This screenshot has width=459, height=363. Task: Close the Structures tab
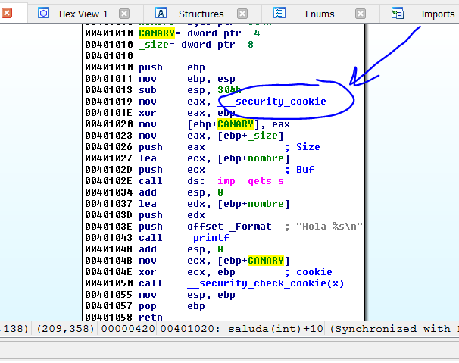coord(244,14)
